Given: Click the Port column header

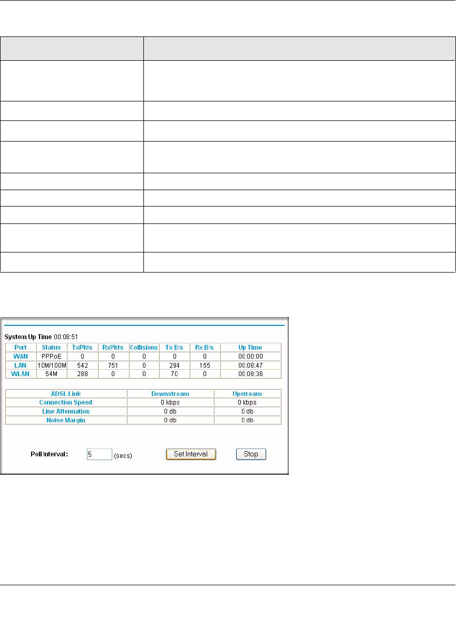Looking at the screenshot, I should point(21,347).
